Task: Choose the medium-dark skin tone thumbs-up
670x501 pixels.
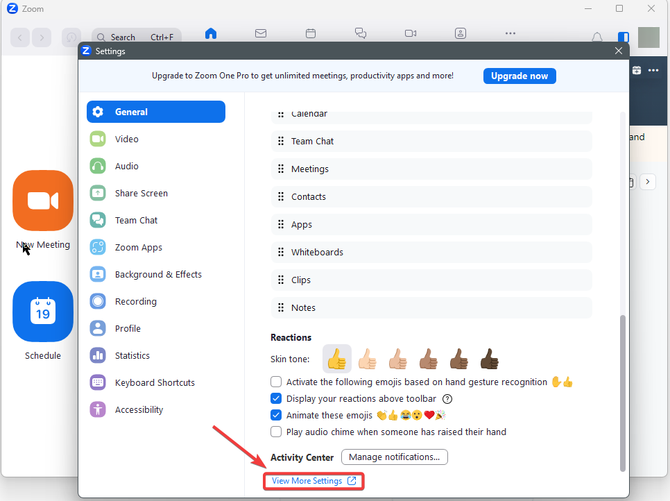Action: click(459, 359)
